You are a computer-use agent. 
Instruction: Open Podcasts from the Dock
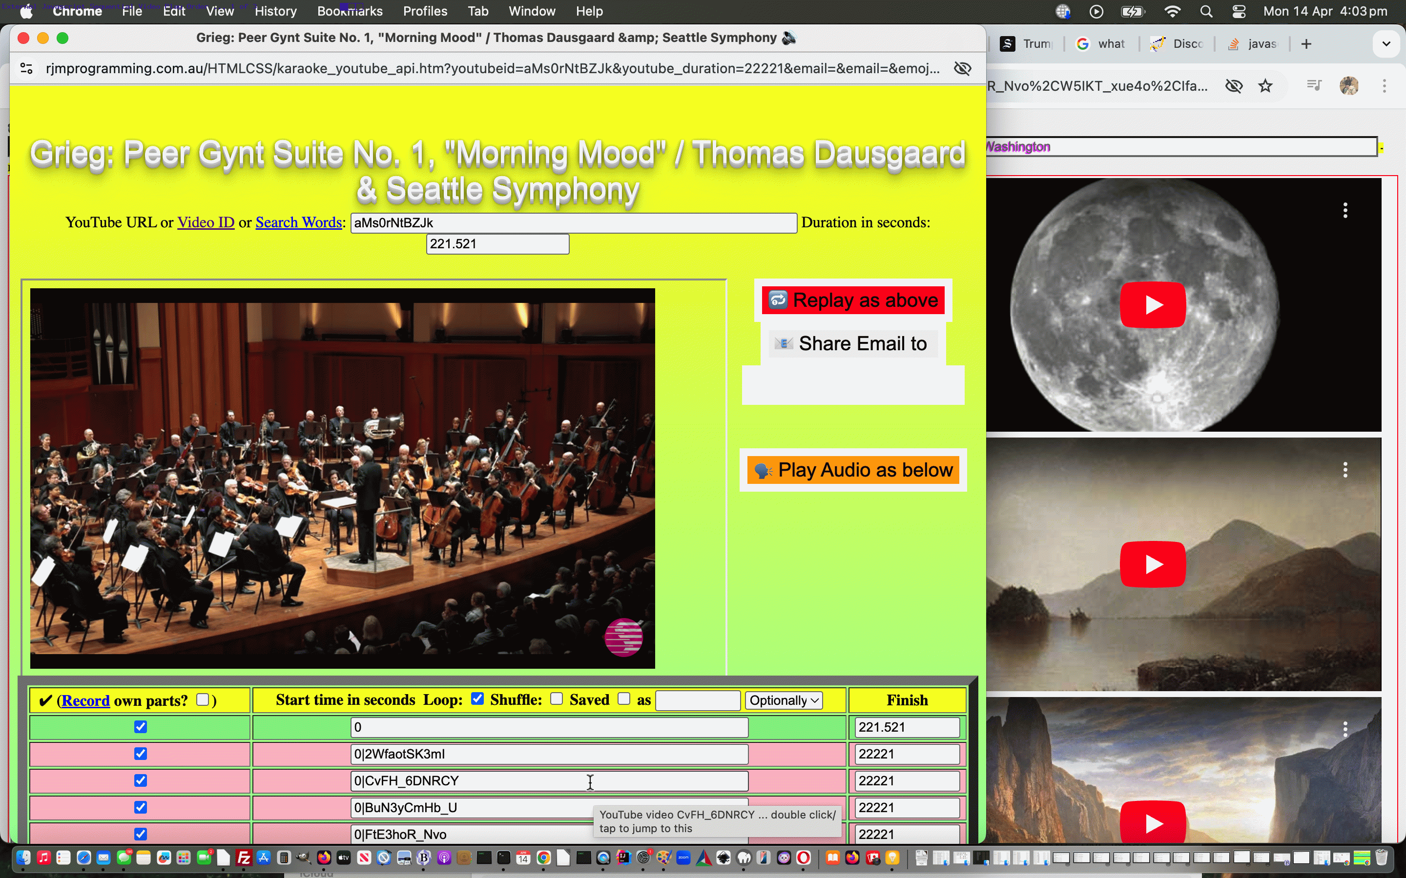(x=444, y=858)
